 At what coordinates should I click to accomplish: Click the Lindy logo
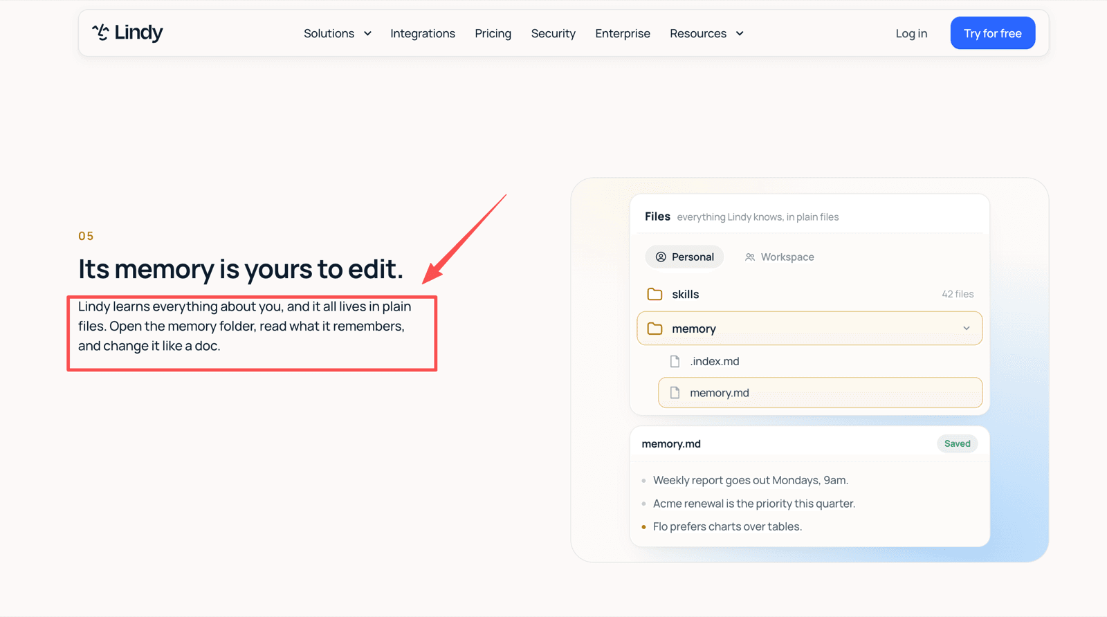tap(127, 33)
